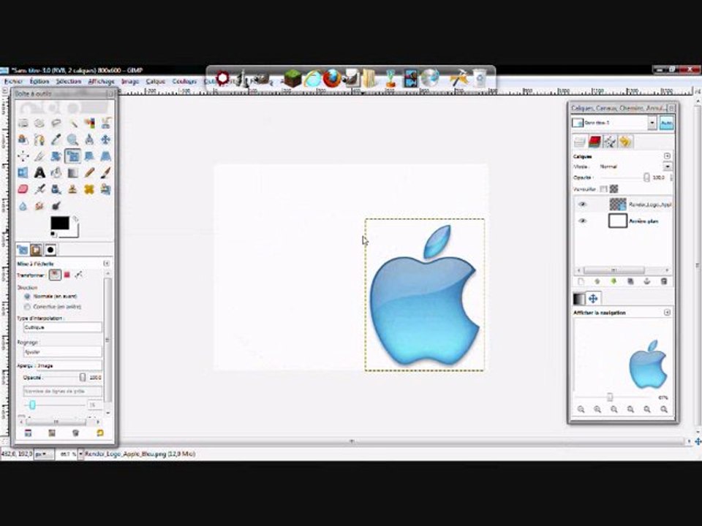
Task: Create a new layer button
Action: pyautogui.click(x=581, y=281)
